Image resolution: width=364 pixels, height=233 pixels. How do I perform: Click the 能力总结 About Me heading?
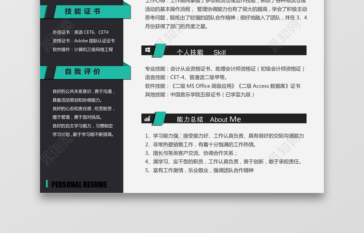click(x=209, y=119)
